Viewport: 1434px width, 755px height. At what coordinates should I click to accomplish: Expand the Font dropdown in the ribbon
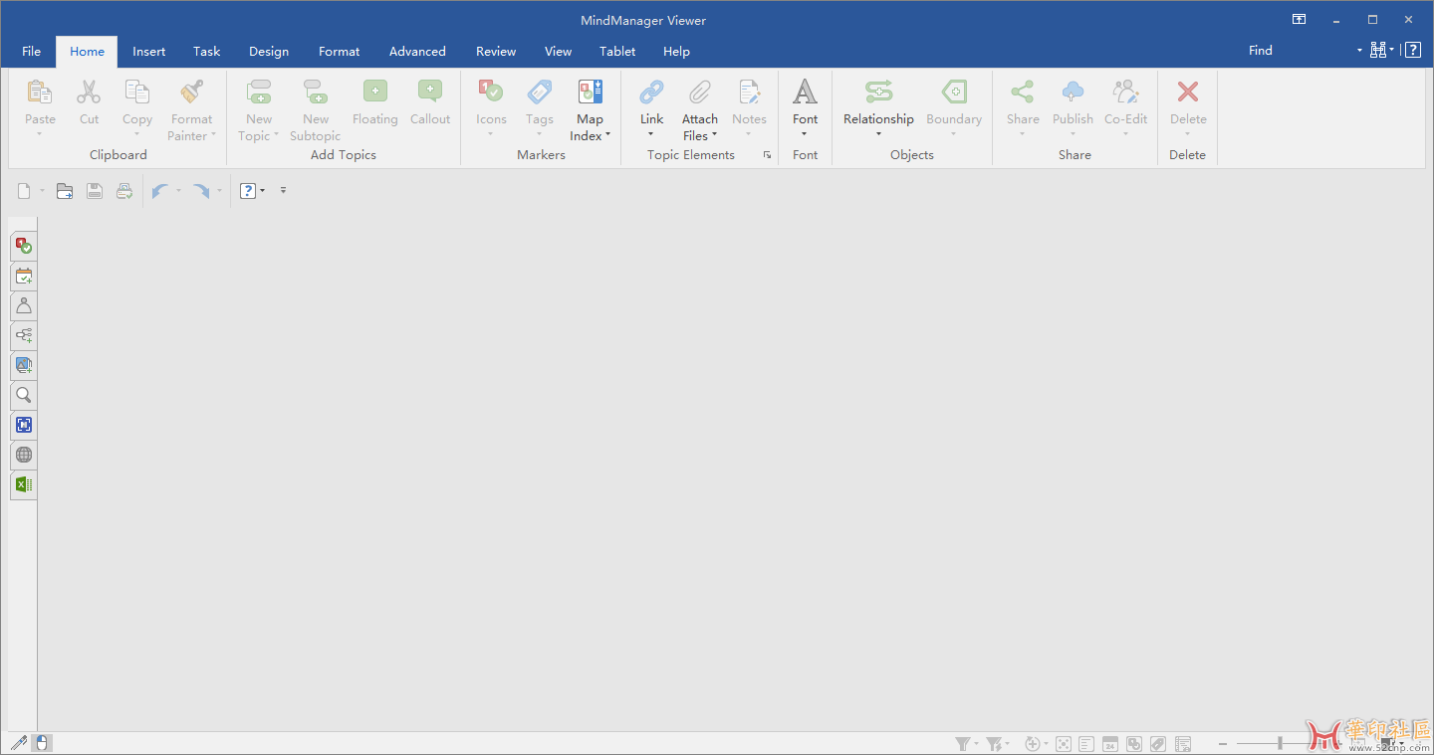point(805,109)
